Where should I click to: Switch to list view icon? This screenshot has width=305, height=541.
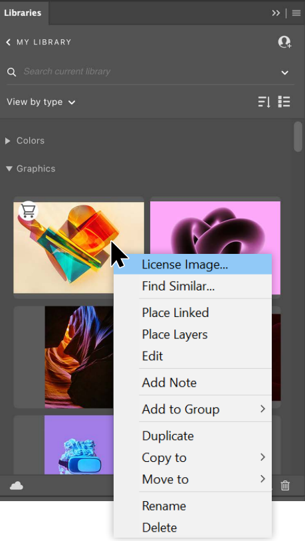(x=284, y=102)
